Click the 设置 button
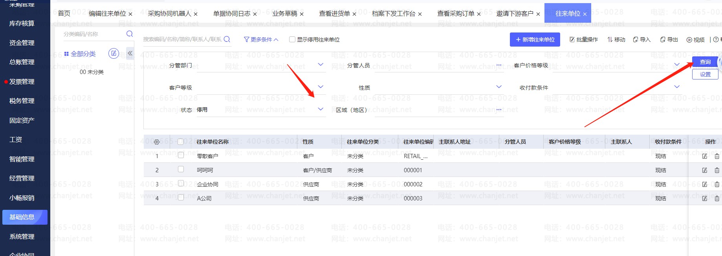722x256 pixels. pyautogui.click(x=705, y=74)
